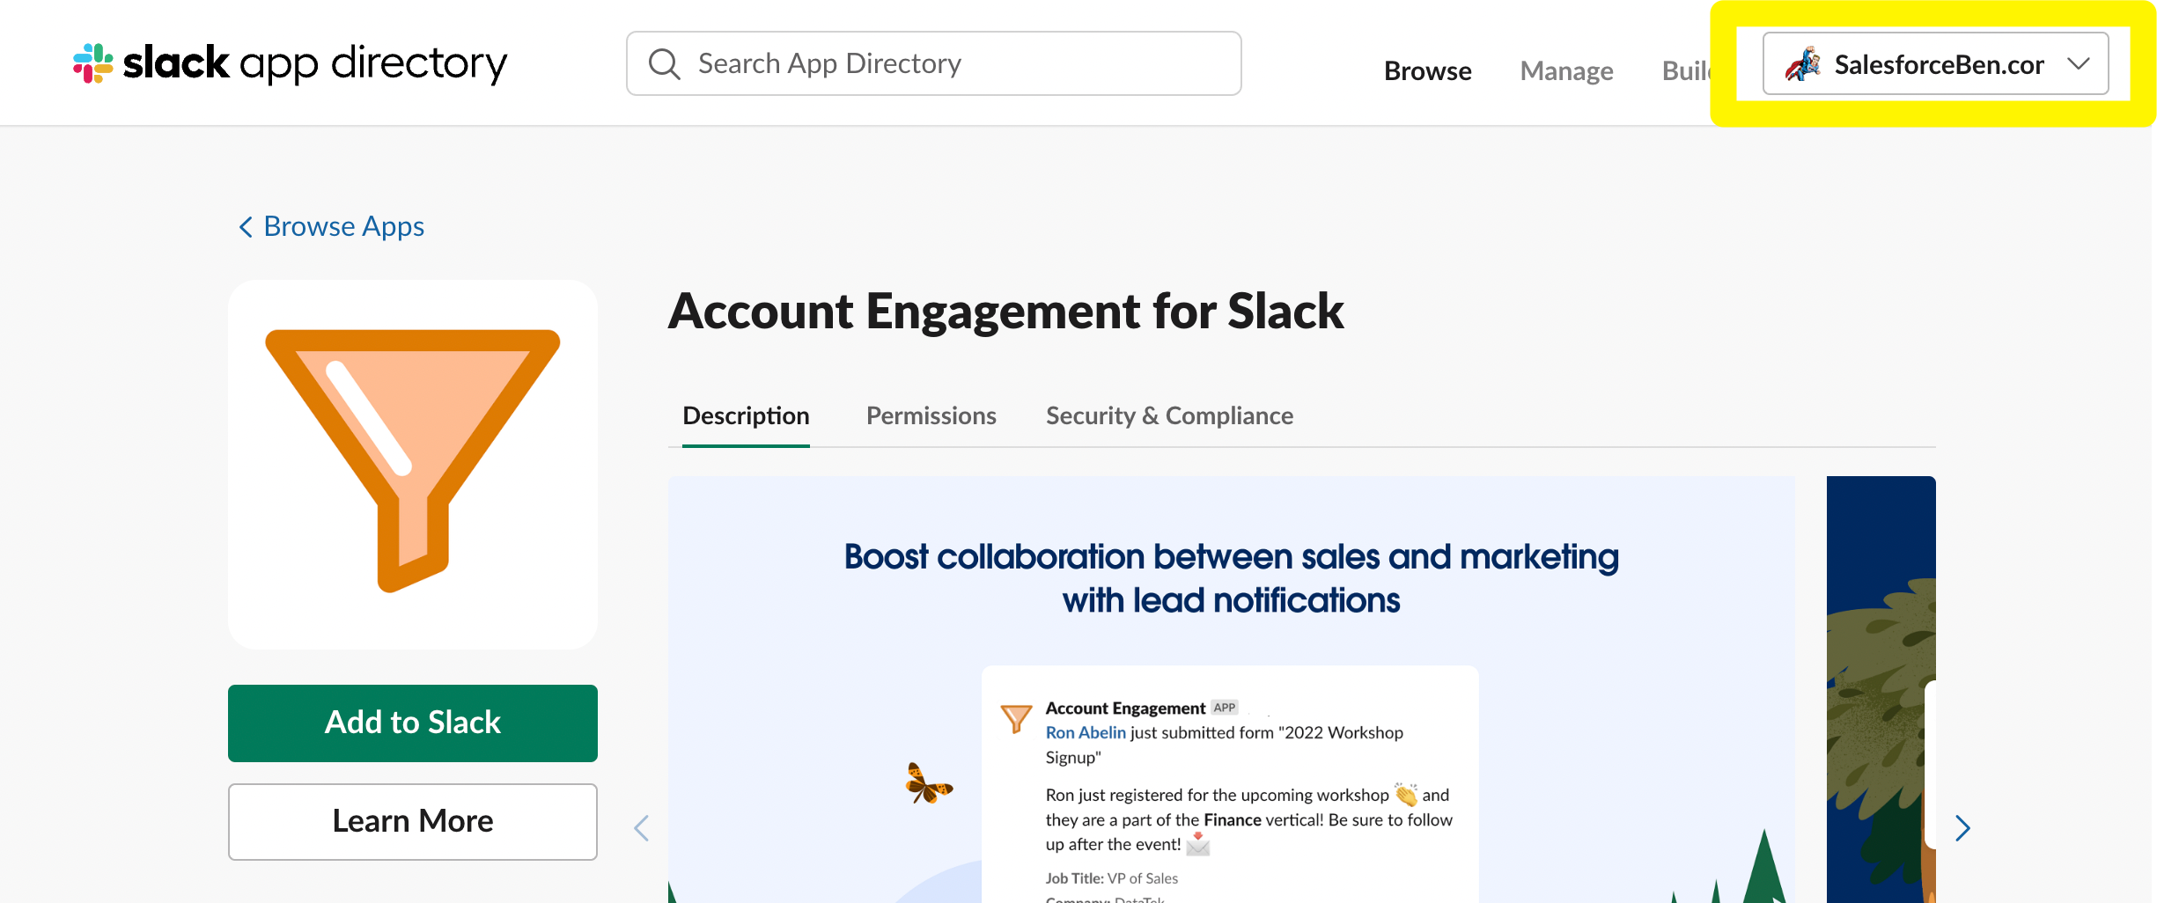The width and height of the screenshot is (2157, 903).
Task: Show the next screenshot with right arrow
Action: (x=1962, y=828)
